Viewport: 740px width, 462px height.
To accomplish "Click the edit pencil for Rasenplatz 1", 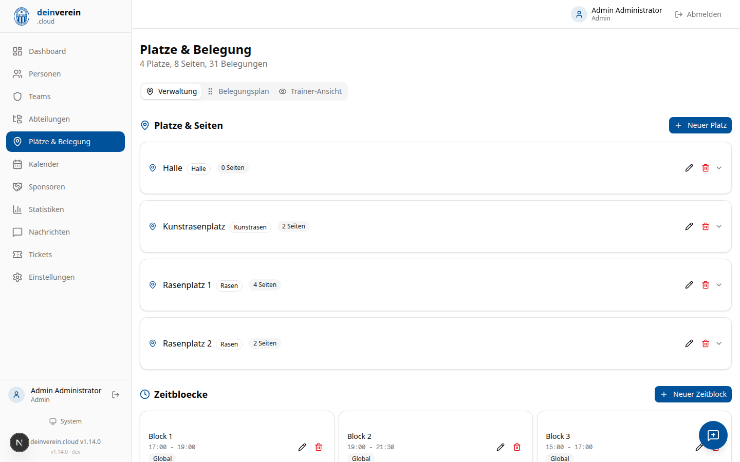I will tap(689, 285).
